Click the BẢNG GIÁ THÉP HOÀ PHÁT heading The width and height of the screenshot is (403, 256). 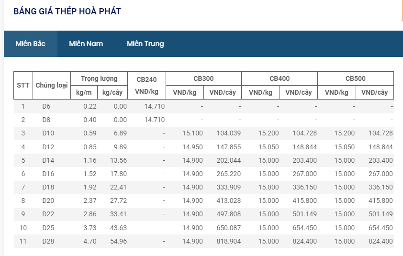click(x=67, y=11)
